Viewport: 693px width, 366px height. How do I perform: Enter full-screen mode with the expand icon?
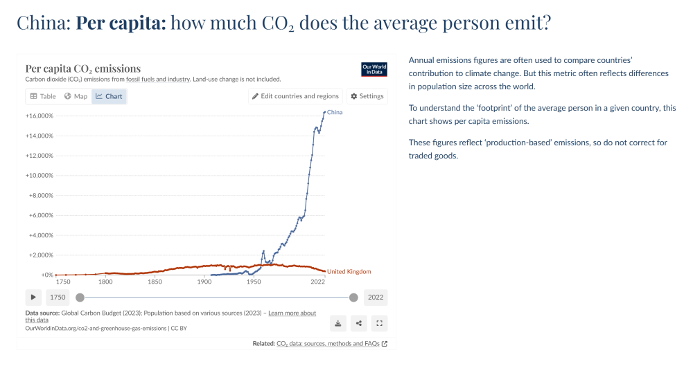379,323
